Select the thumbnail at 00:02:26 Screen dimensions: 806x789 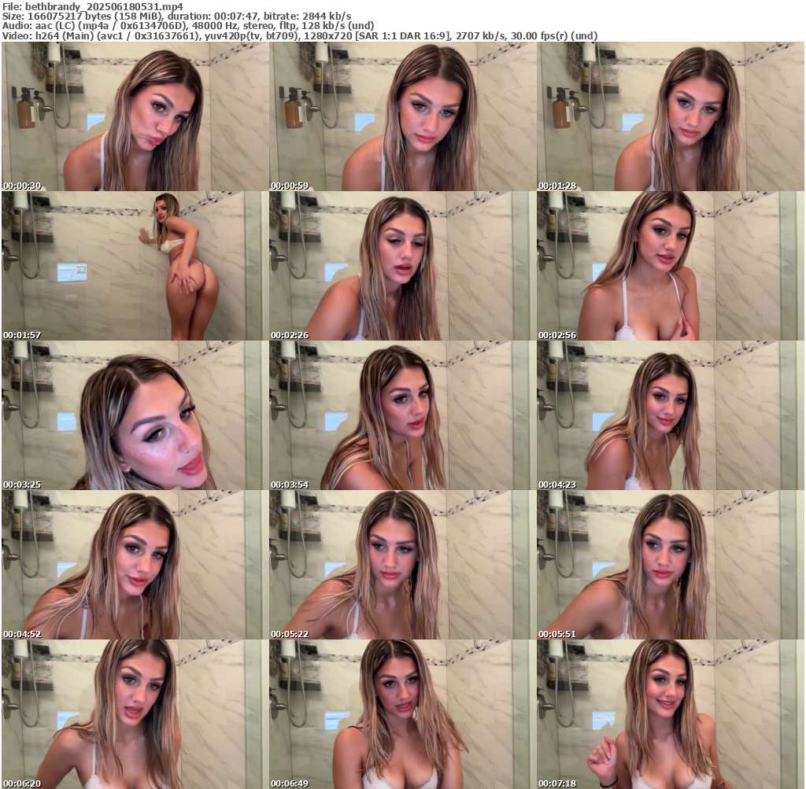[x=403, y=266]
